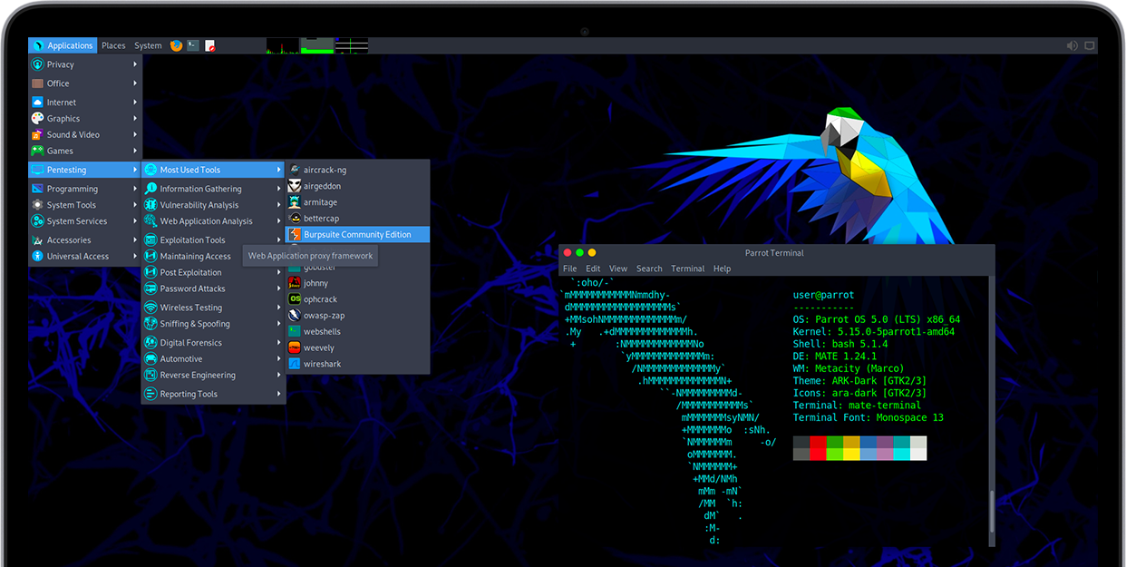
Task: Click the volume speaker icon
Action: [x=1073, y=45]
